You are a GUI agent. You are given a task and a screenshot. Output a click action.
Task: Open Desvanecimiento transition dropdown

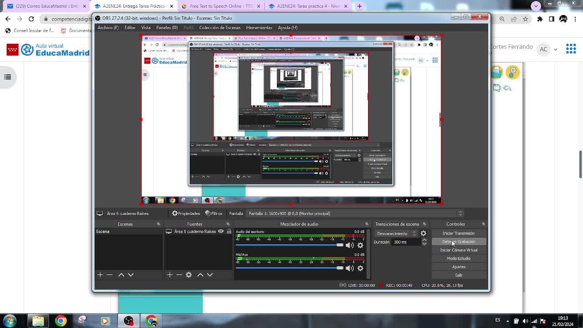[395, 233]
